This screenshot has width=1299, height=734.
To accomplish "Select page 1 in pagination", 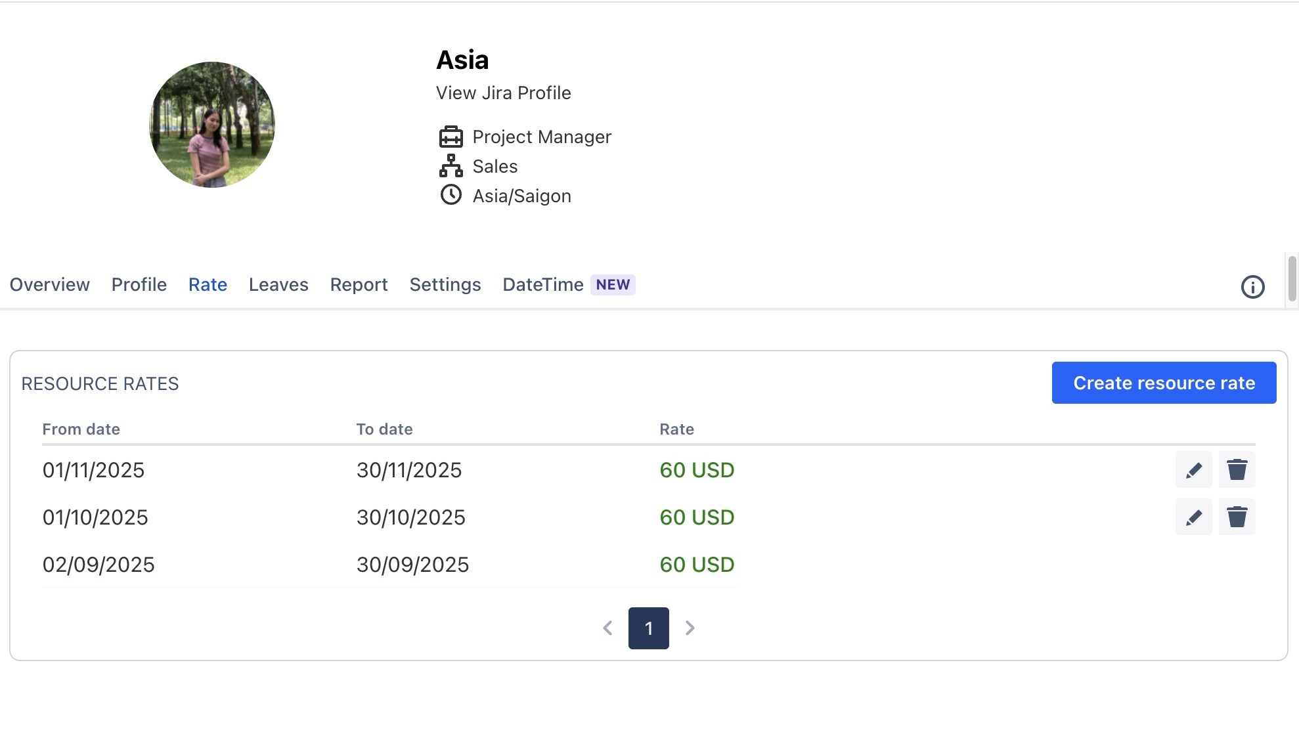I will [x=648, y=628].
